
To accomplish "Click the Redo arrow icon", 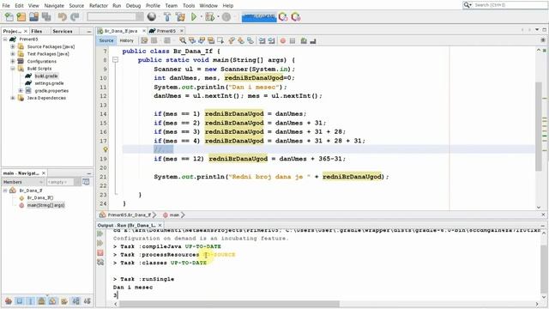I will (x=75, y=17).
